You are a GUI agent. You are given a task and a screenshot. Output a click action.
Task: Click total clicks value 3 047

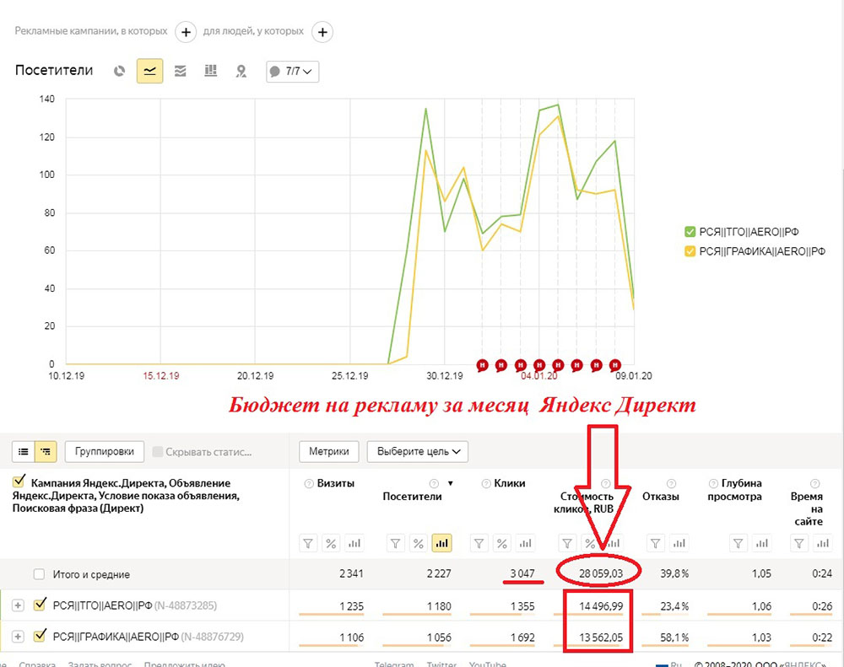[522, 574]
